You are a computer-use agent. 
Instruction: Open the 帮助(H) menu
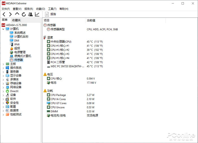[x=64, y=9]
